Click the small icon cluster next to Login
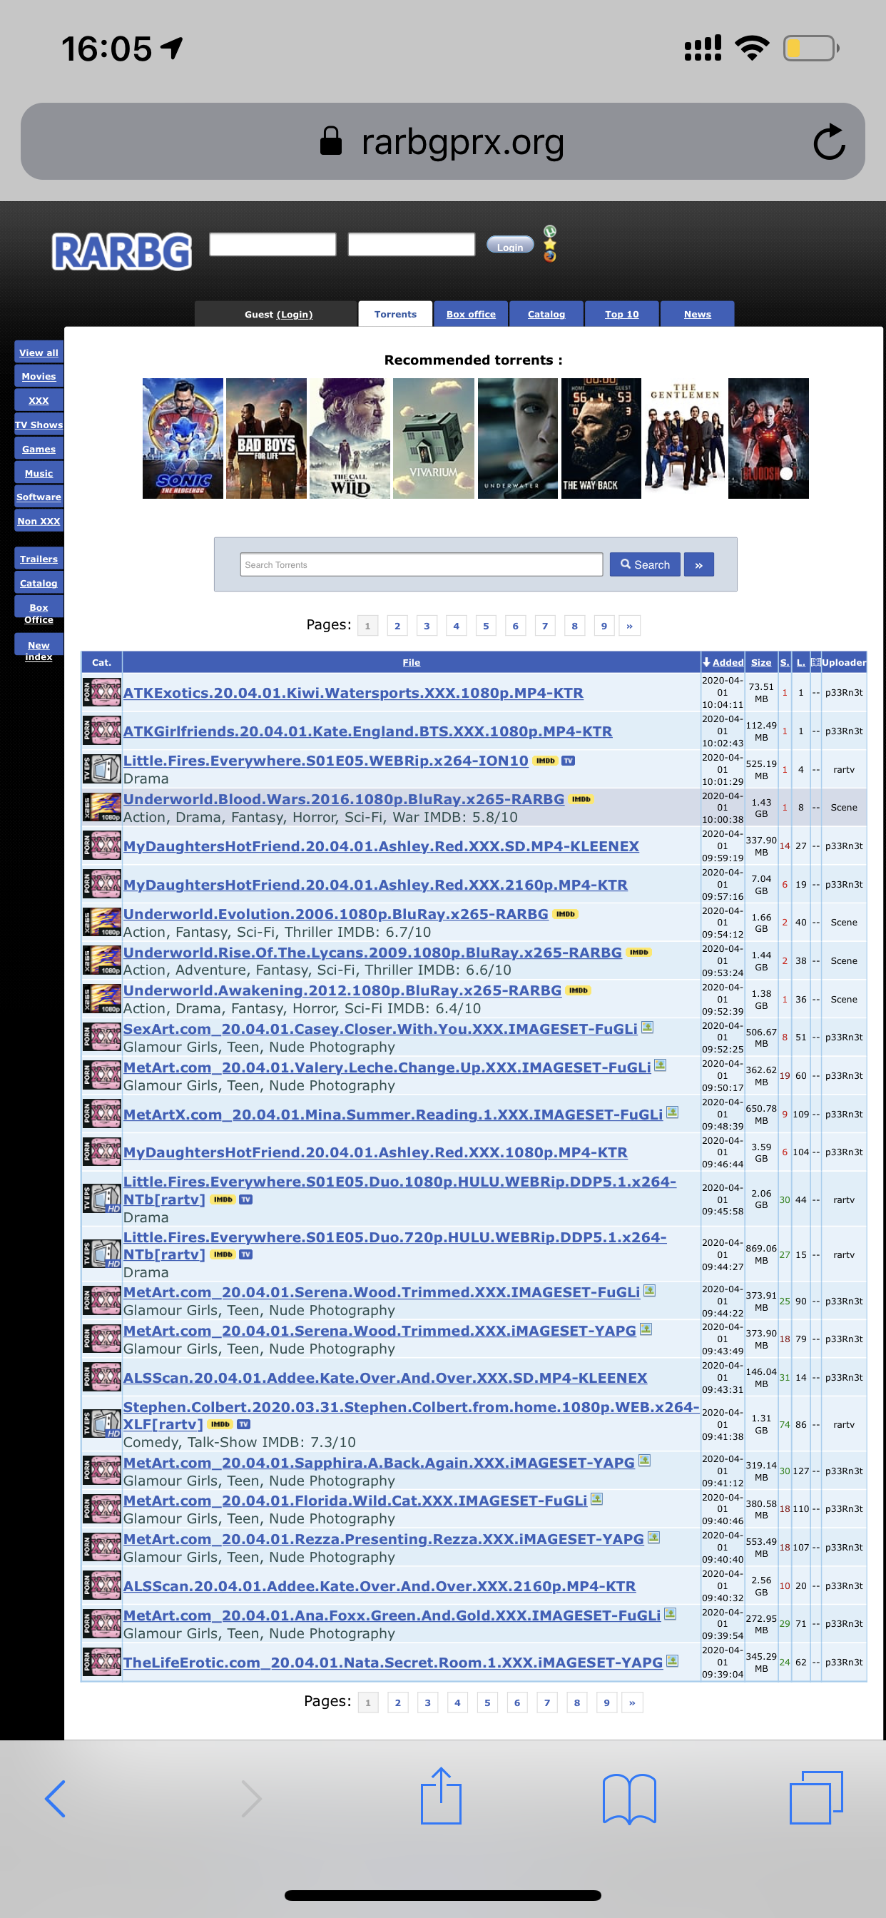The image size is (886, 1918). pyautogui.click(x=549, y=243)
